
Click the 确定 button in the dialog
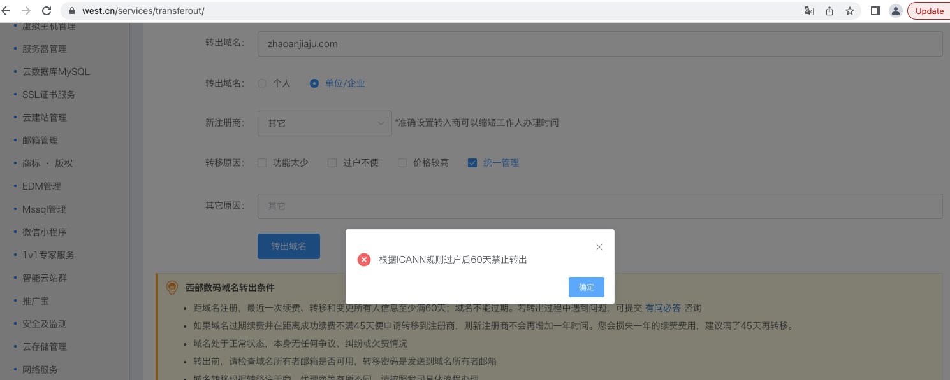(x=586, y=287)
